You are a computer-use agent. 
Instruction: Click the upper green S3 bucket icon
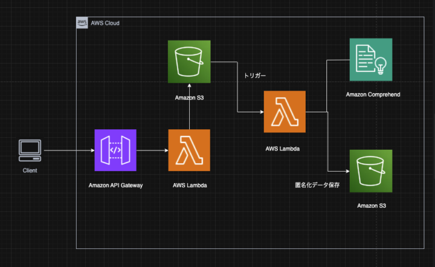coord(189,61)
